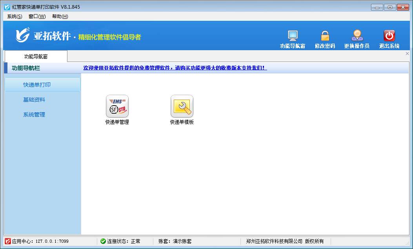Viewport: 413px width, 249px height.
Task: Open the 系统(S) menu
Action: (x=15, y=16)
